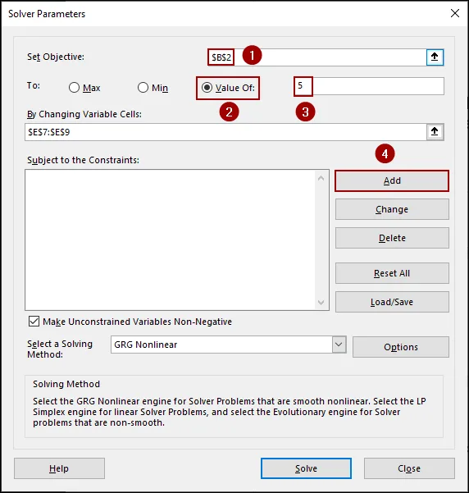This screenshot has height=493, width=469.
Task: Click the Load/Save button
Action: click(x=392, y=302)
